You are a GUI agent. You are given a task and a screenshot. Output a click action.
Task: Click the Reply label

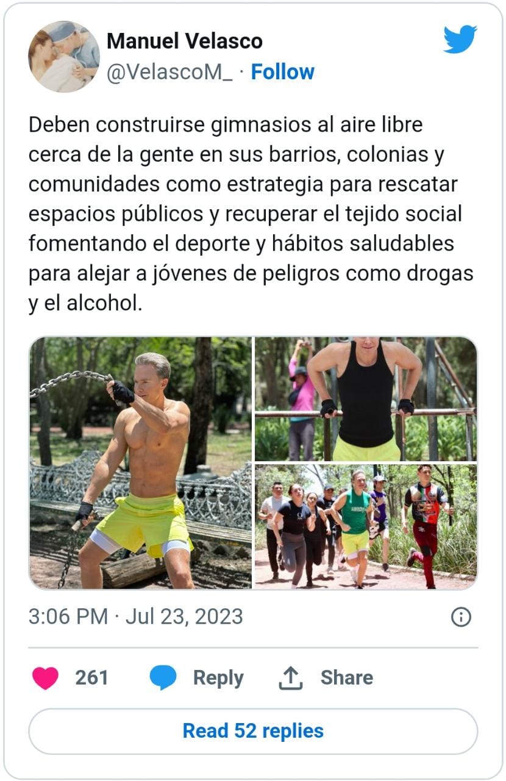[218, 677]
